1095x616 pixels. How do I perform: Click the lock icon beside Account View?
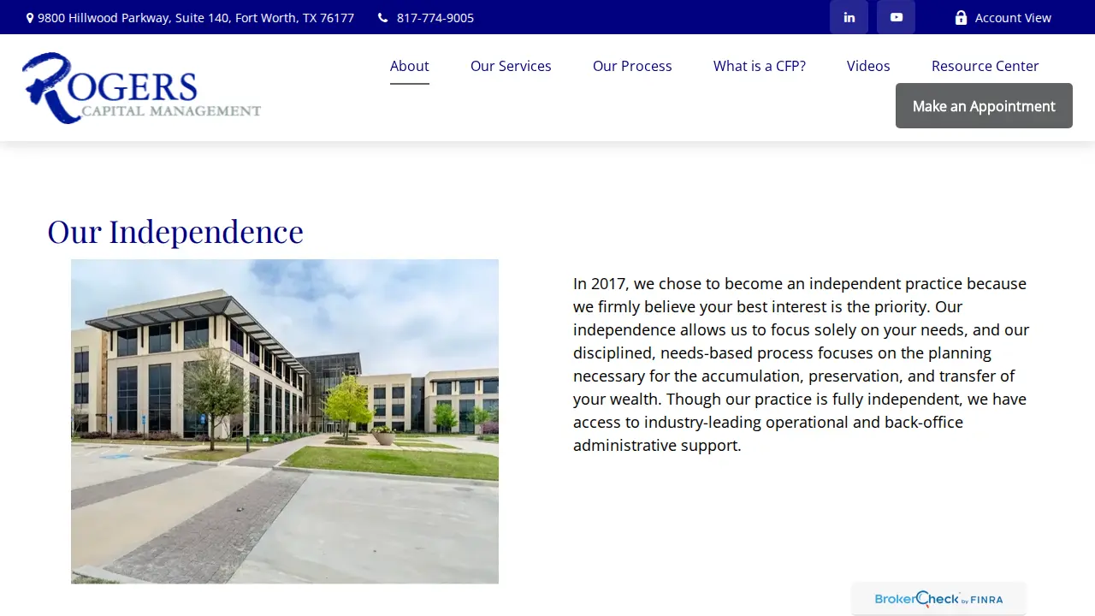coord(961,18)
